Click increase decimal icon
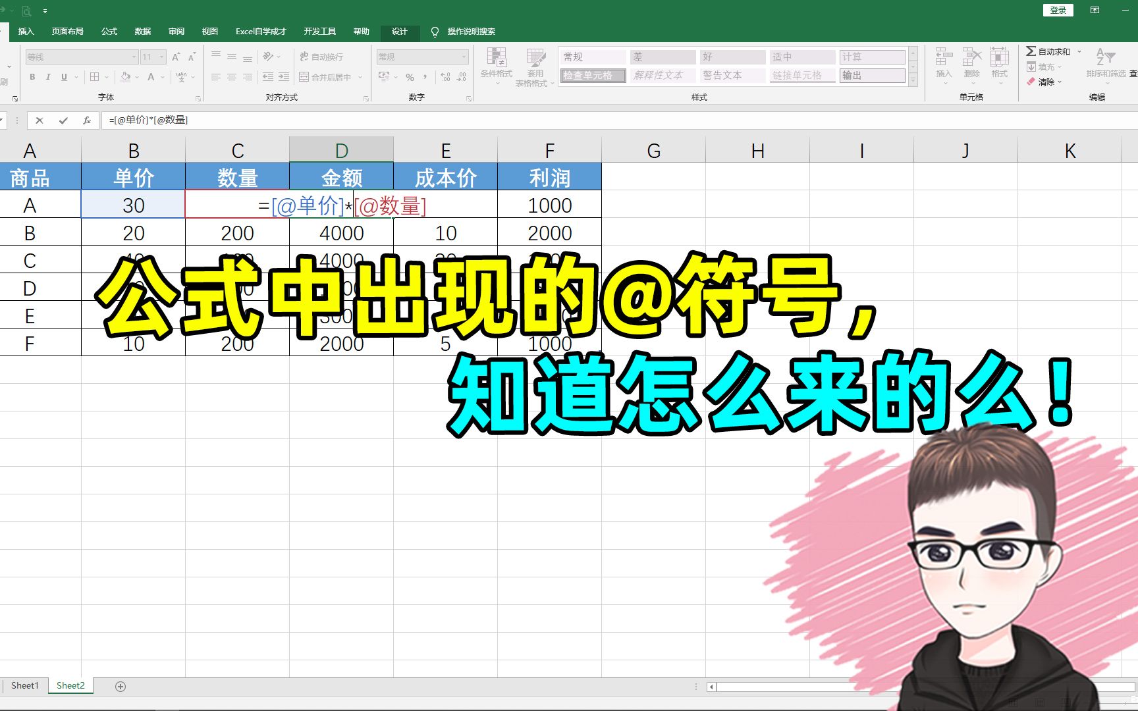 click(x=446, y=77)
